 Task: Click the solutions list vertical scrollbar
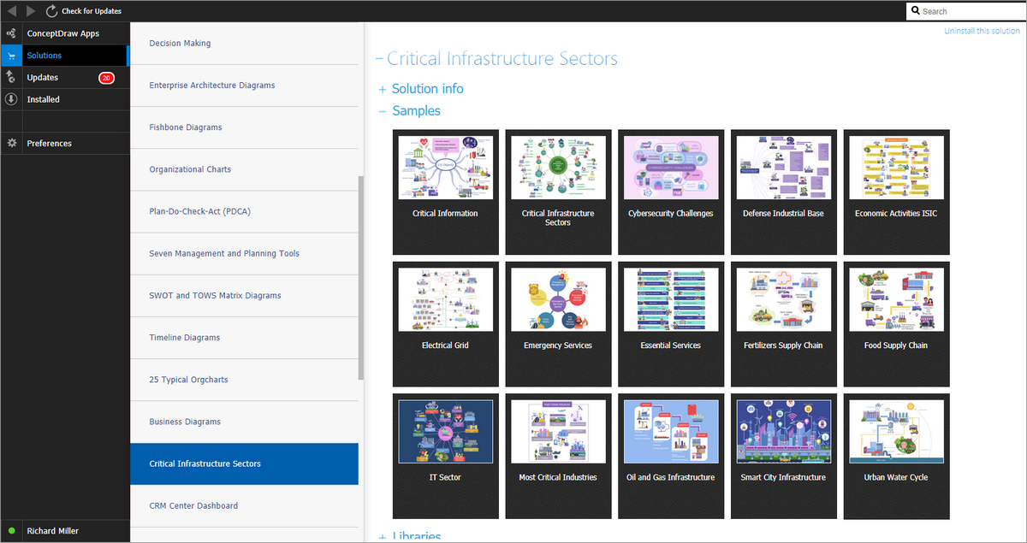pos(361,278)
